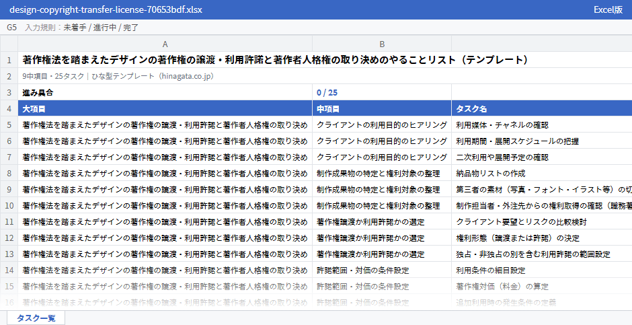Click 著作権譲渡か利用許諾かの選定 in row 11

[x=382, y=222]
